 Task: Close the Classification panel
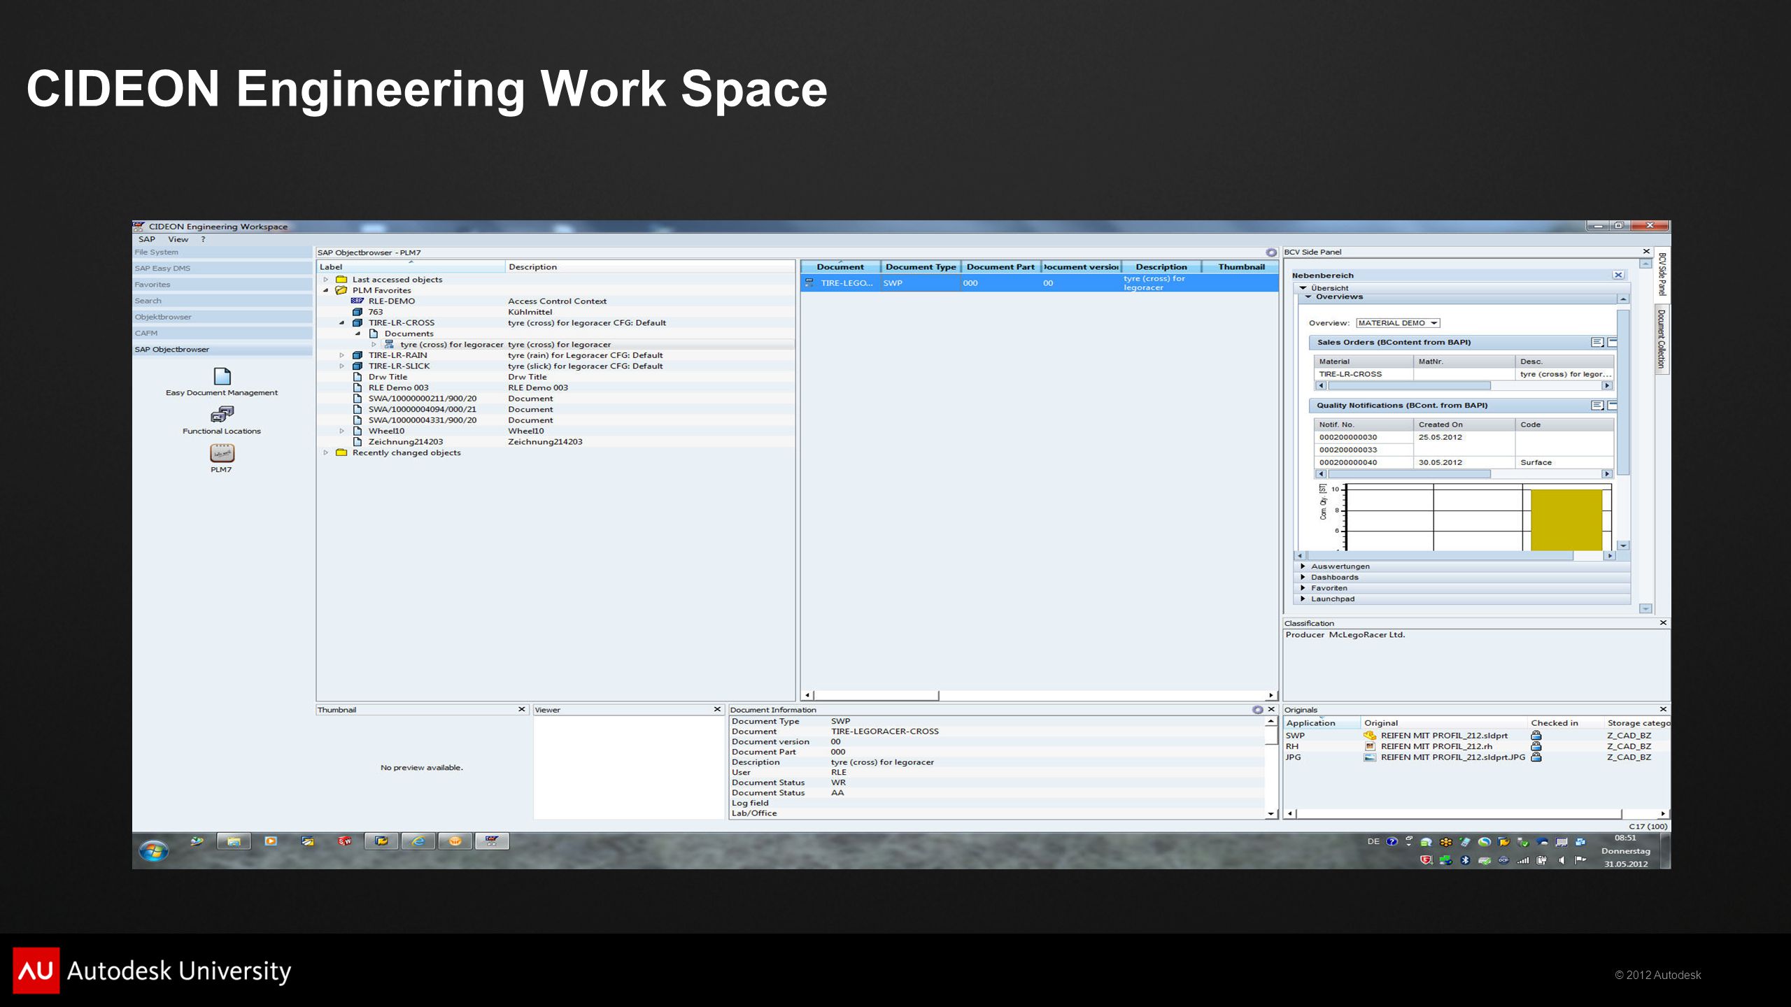(x=1663, y=622)
